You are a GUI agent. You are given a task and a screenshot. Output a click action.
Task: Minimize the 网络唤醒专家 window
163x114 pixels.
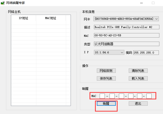pos(141,3)
